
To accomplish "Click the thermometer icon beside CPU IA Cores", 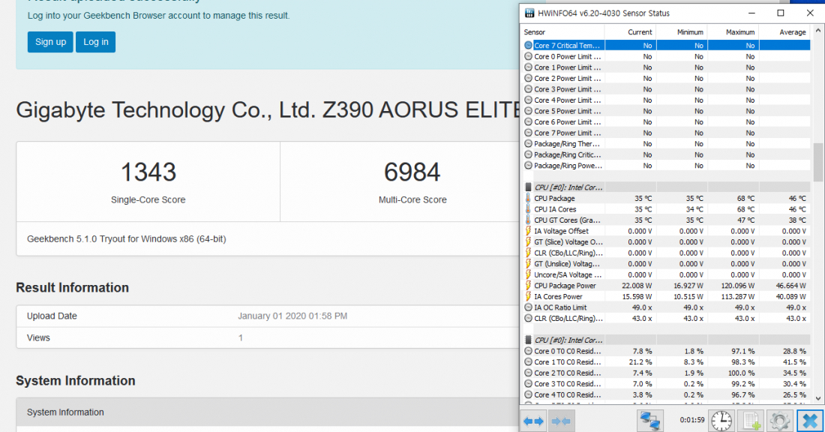I will [x=528, y=209].
